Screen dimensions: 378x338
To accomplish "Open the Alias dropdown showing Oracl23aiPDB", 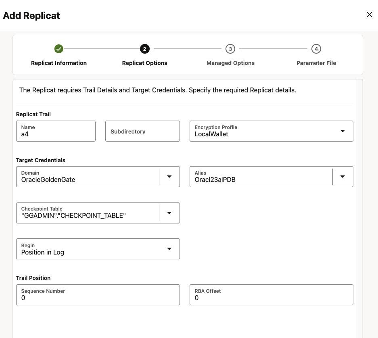I will pyautogui.click(x=342, y=176).
